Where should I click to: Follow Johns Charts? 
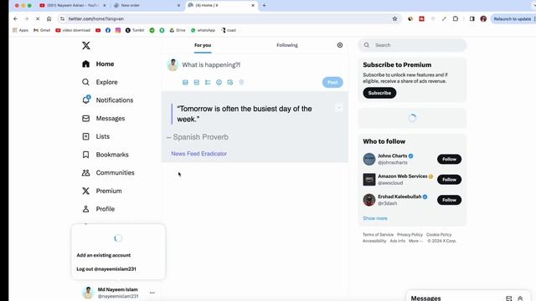(x=449, y=159)
